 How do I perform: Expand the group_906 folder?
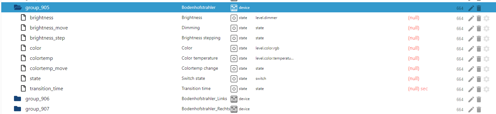17,99
